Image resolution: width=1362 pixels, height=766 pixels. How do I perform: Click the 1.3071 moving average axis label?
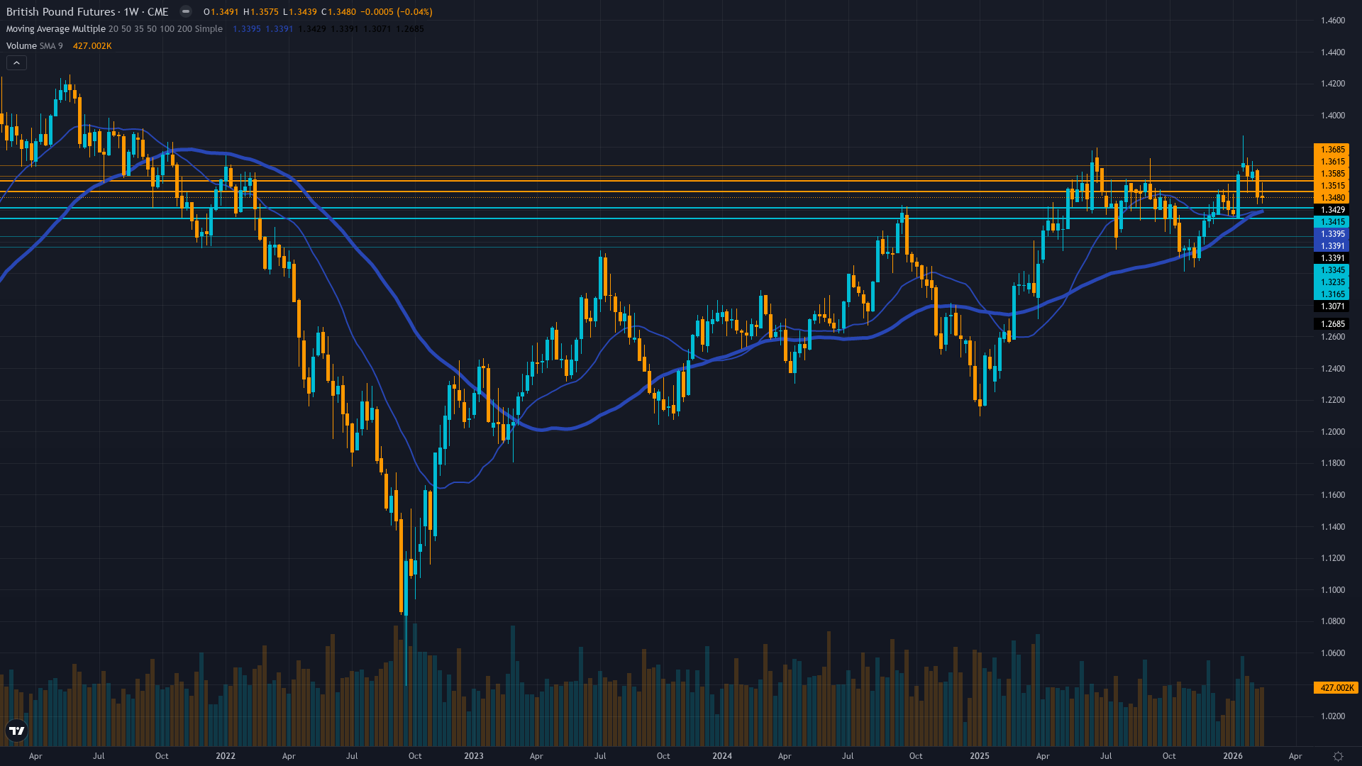tap(1331, 306)
